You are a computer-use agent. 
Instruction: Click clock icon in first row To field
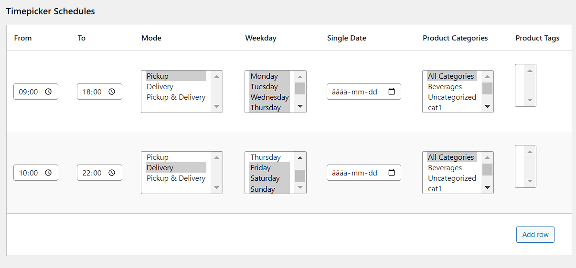tap(112, 92)
